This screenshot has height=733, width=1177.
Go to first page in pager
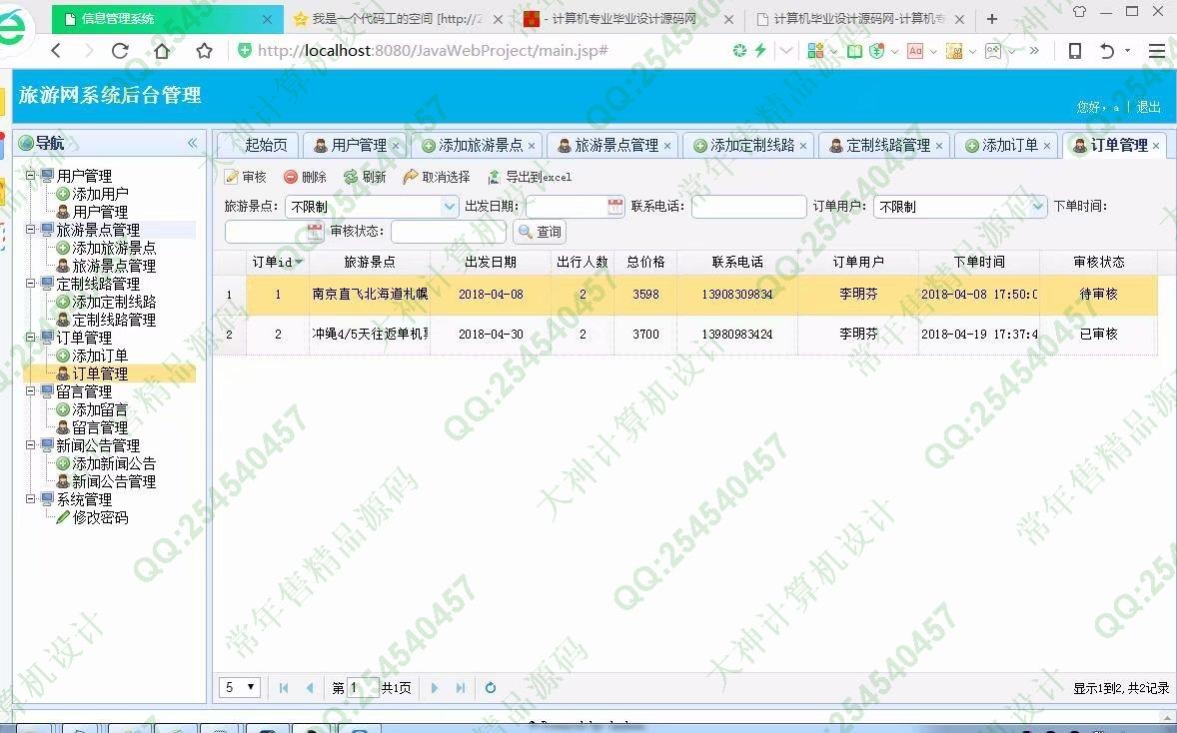point(284,688)
